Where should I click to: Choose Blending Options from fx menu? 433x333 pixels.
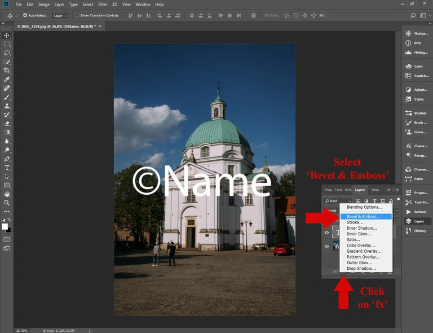point(366,207)
